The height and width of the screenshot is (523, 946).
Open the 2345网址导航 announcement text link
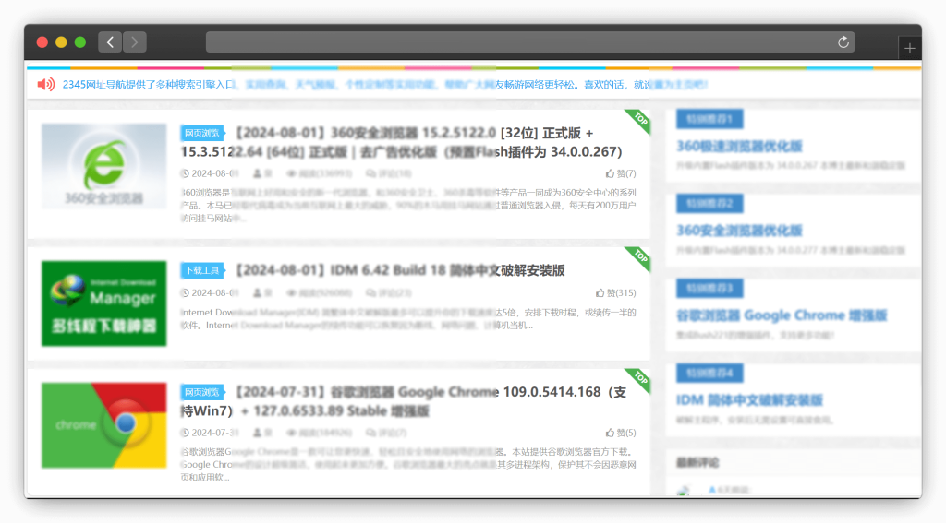point(385,85)
